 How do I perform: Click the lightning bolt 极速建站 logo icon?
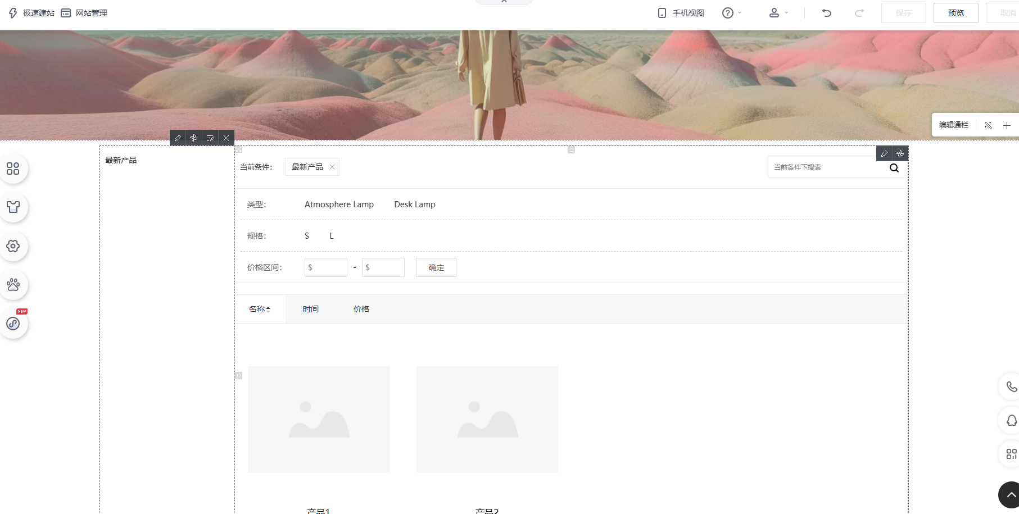(x=13, y=13)
